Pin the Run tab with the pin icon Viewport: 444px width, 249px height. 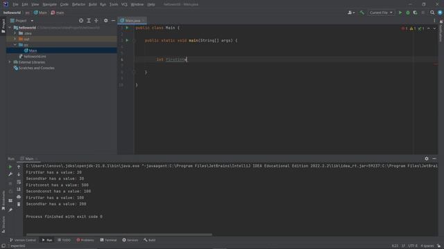(10, 210)
